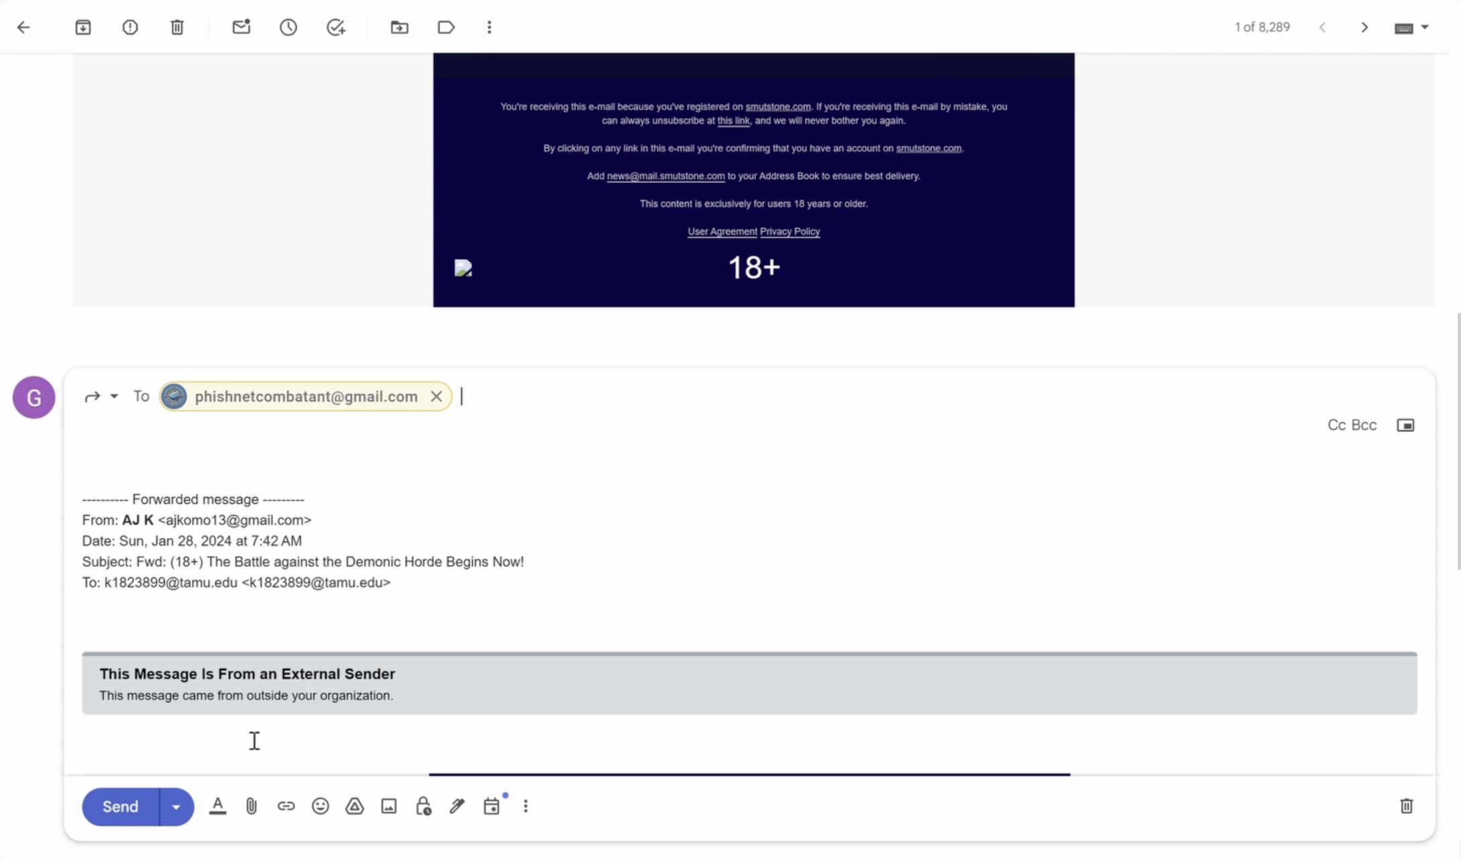Screen dimensions: 1461x860
Task: Toggle the pop-out reply window icon
Action: [x=1405, y=425]
